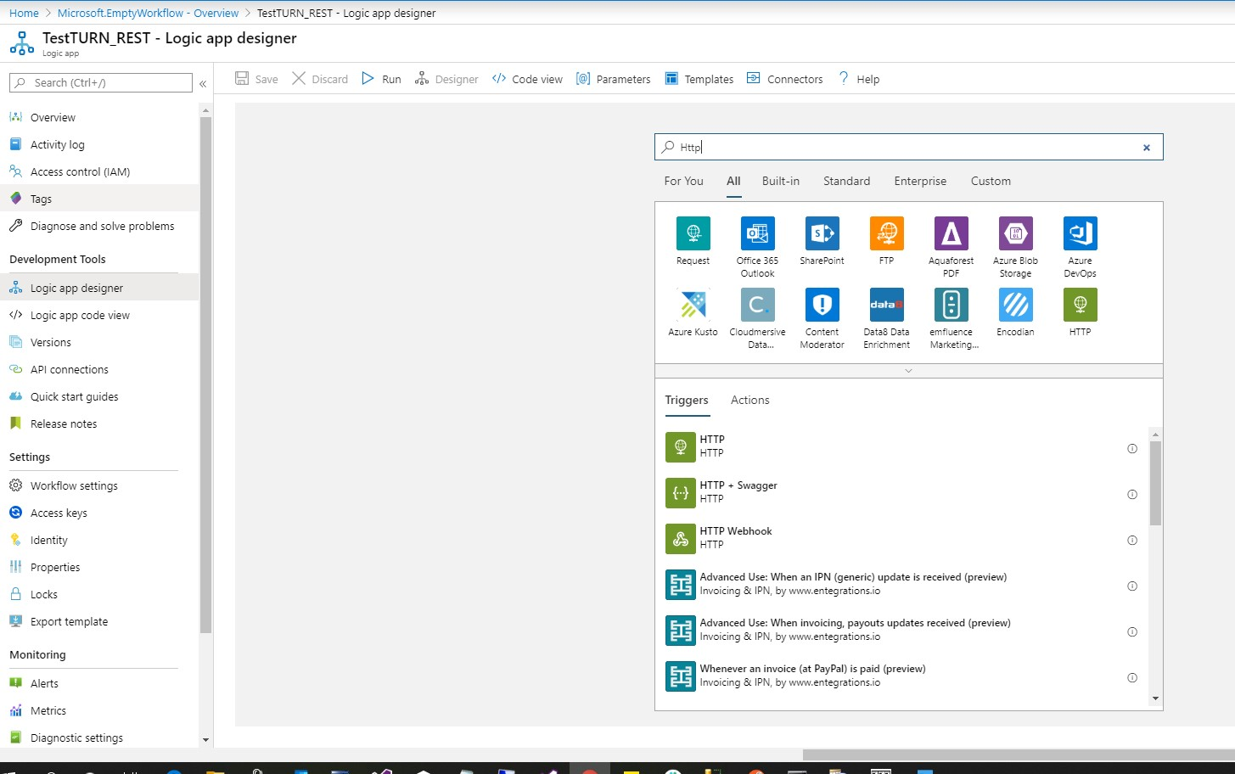
Task: Collapse the left navigation menu
Action: [203, 83]
